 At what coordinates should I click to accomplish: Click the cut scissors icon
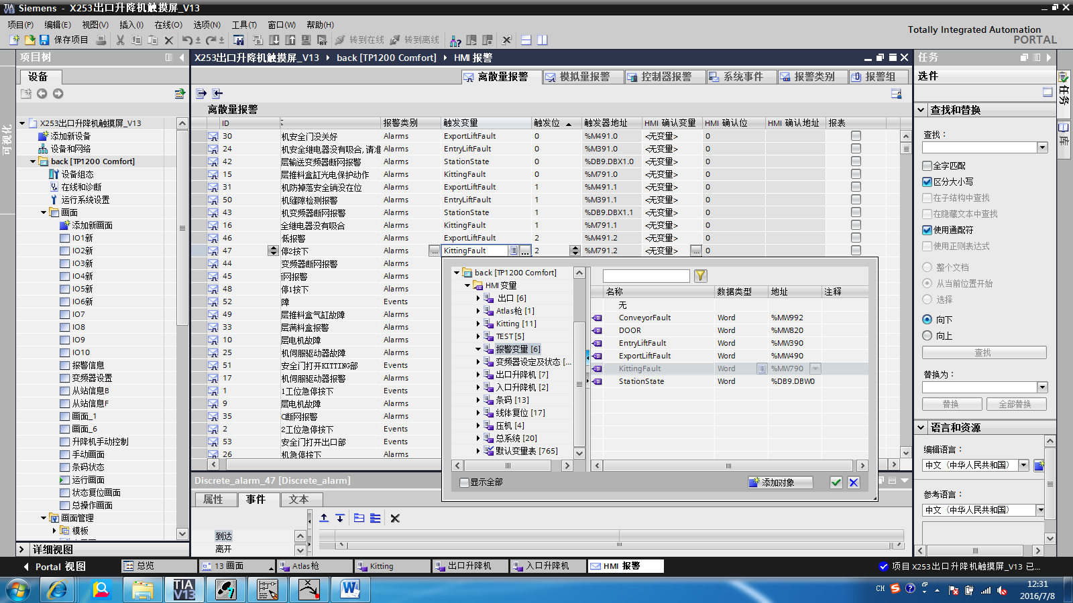pos(121,40)
